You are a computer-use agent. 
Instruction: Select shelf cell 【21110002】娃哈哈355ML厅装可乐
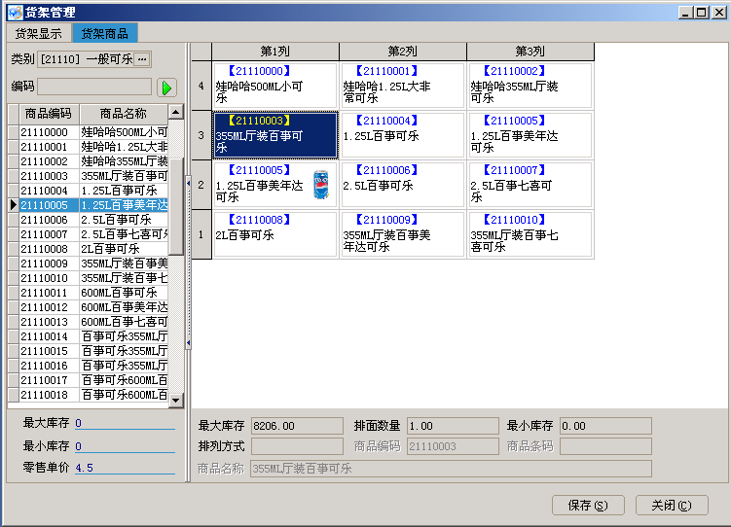[x=530, y=86]
